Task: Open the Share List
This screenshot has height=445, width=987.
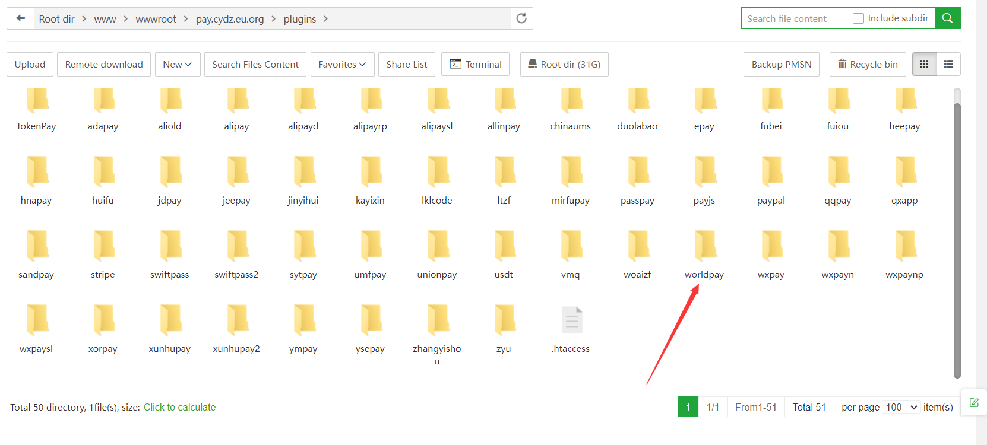Action: [x=407, y=64]
